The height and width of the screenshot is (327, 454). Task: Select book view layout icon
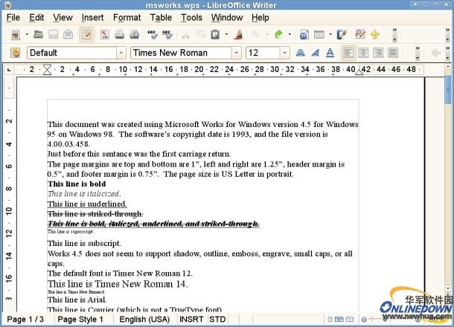350,319
